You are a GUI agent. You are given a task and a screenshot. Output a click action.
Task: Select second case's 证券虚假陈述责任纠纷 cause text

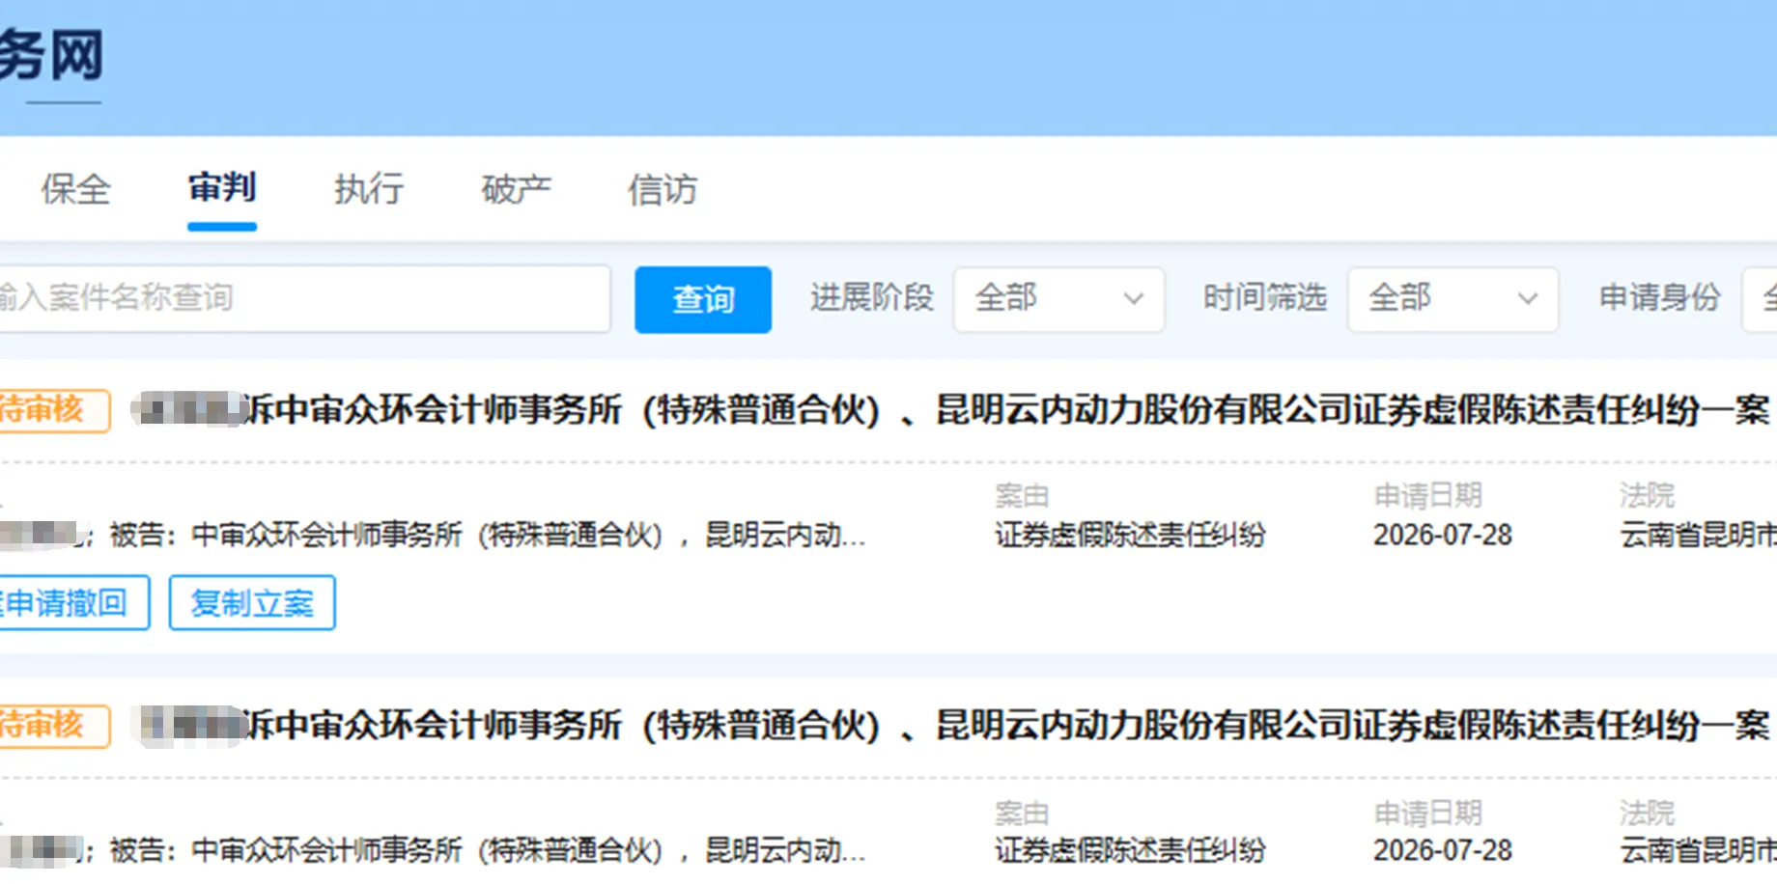(x=1130, y=850)
